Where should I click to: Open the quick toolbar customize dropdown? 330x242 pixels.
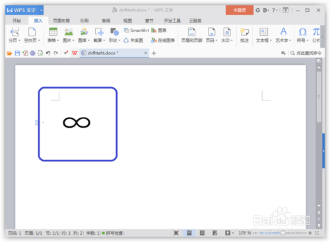click(x=66, y=53)
